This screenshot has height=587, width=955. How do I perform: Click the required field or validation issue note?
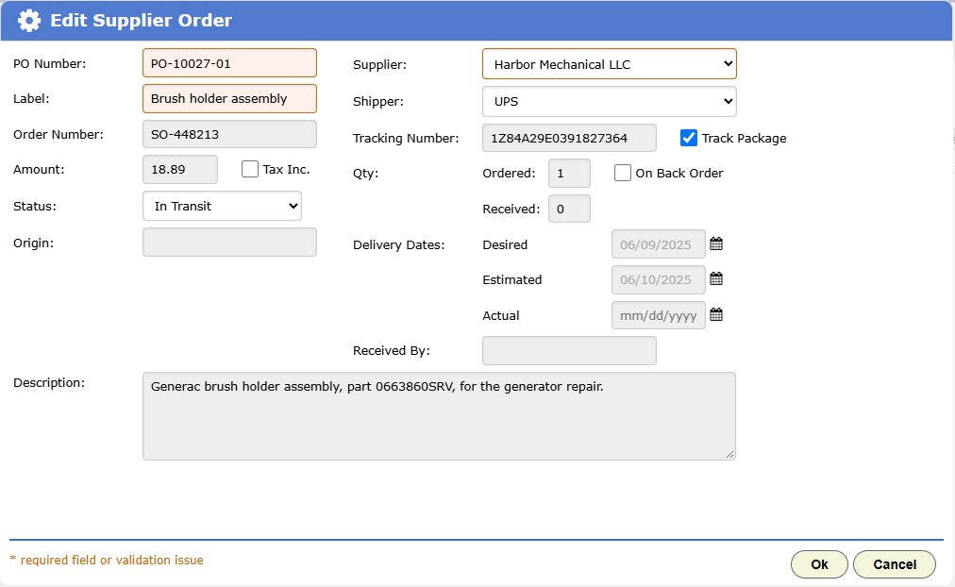click(107, 561)
